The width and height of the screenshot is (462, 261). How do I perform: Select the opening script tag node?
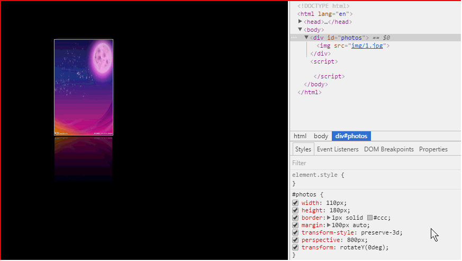point(324,61)
